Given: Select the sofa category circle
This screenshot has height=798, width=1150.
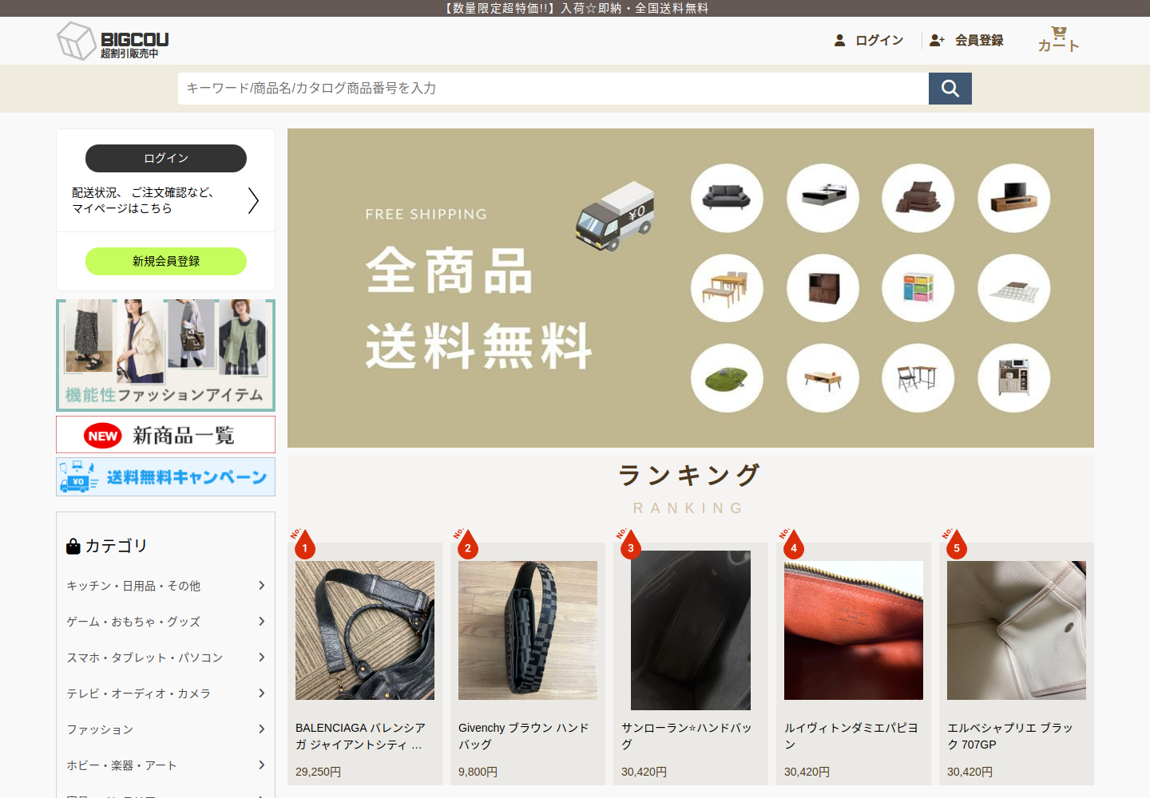Looking at the screenshot, I should point(727,198).
